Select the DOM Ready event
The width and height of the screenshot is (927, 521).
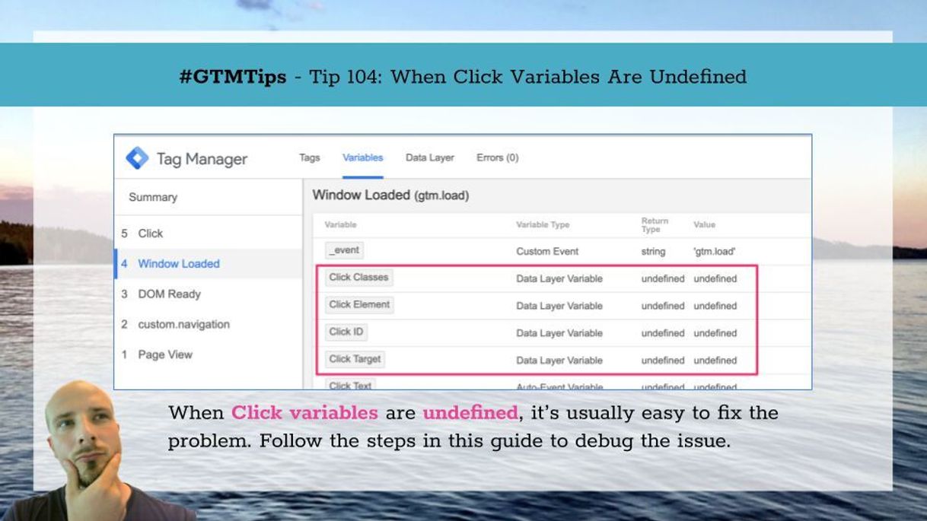tap(169, 294)
